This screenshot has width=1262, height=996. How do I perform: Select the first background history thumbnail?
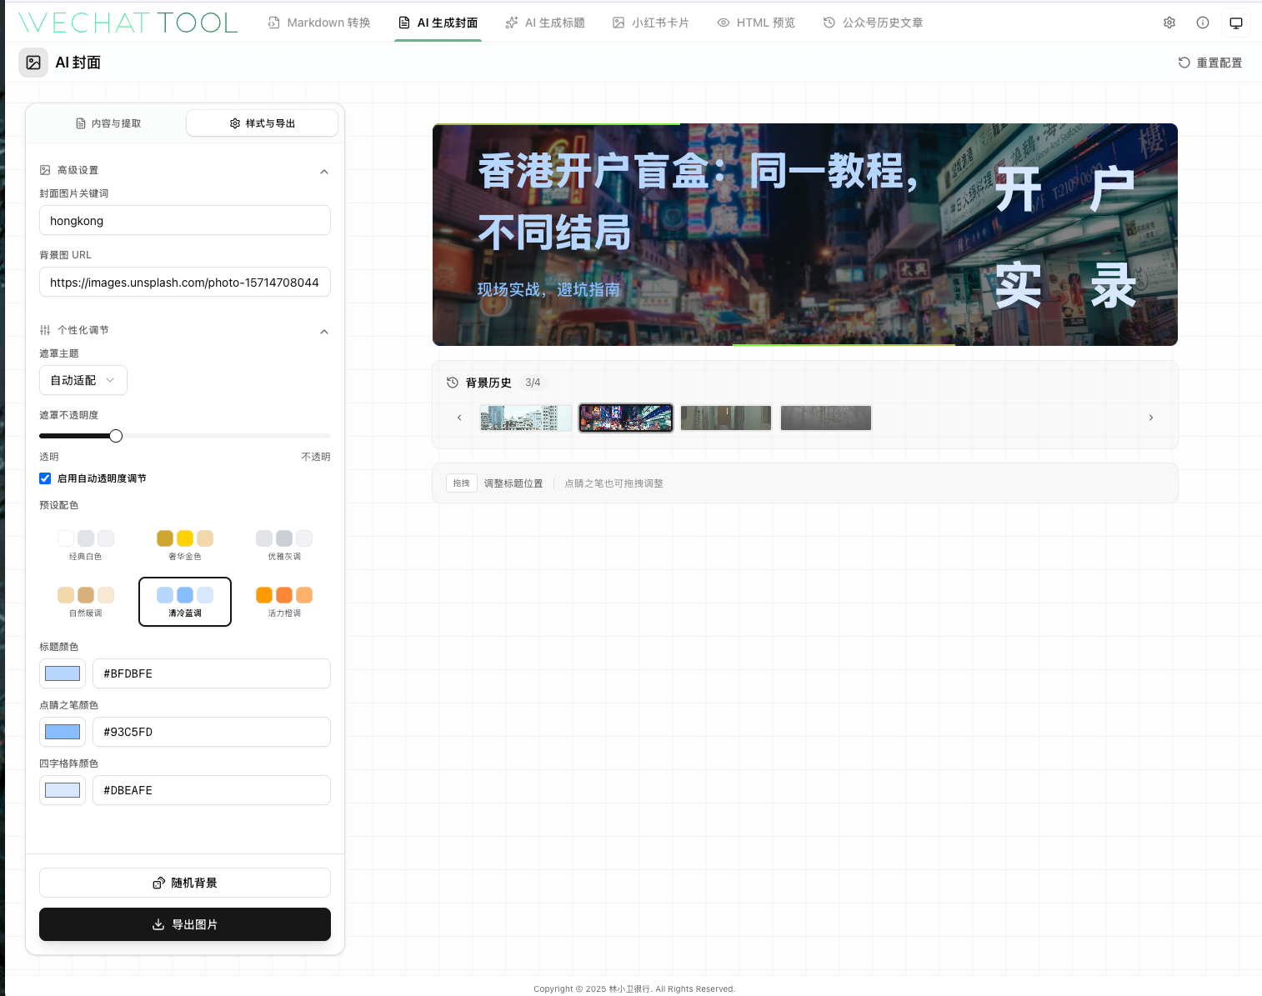pos(525,418)
